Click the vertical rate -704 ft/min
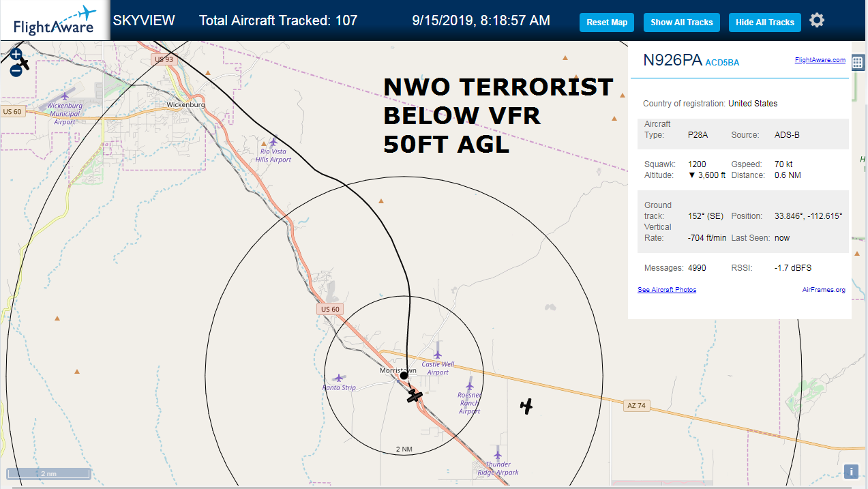 pyautogui.click(x=707, y=238)
